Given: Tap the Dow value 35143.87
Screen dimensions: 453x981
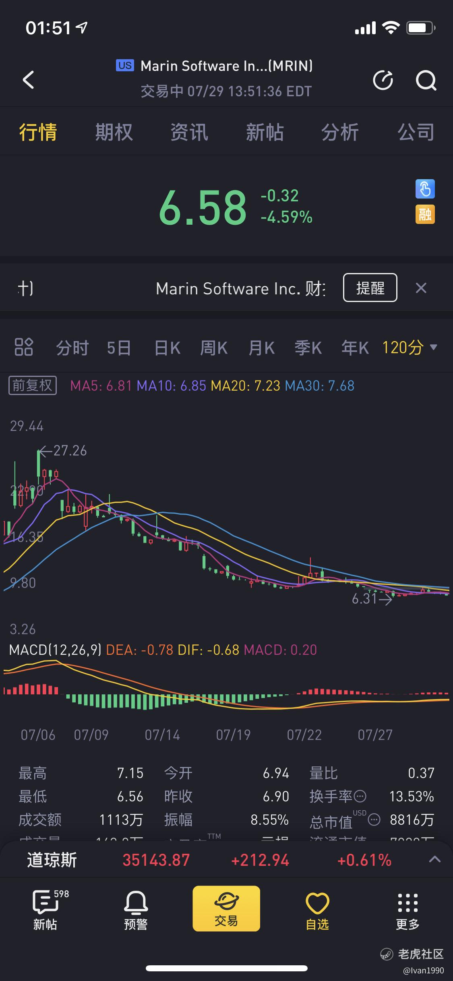Looking at the screenshot, I should [x=156, y=860].
